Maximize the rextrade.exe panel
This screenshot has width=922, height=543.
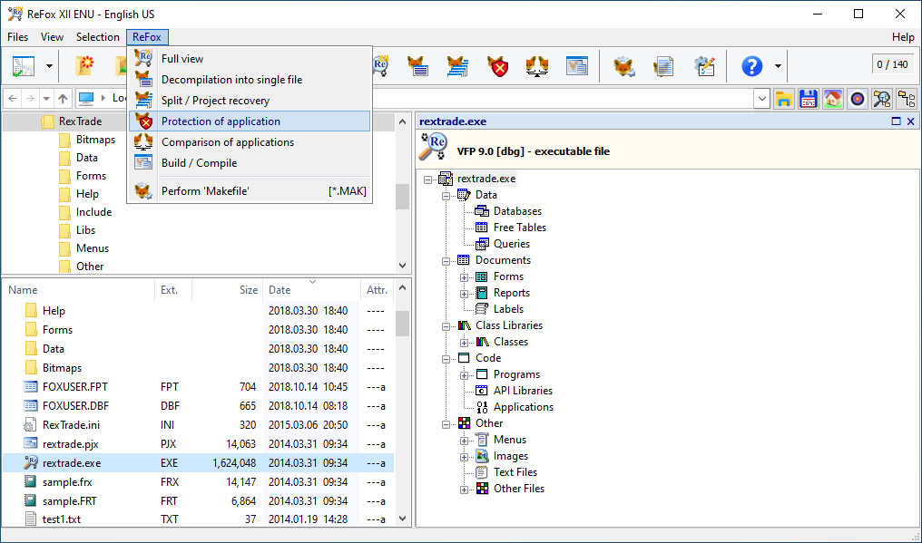[896, 121]
